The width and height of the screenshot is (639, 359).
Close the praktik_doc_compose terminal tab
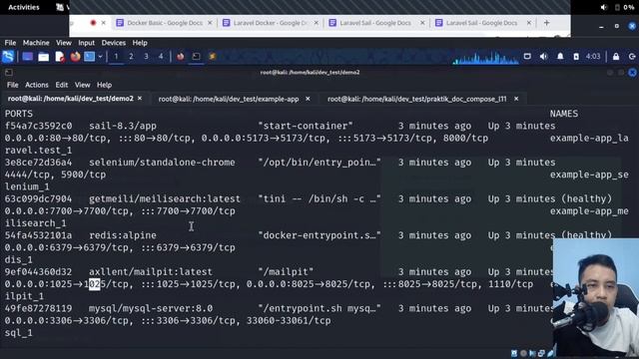click(x=516, y=99)
